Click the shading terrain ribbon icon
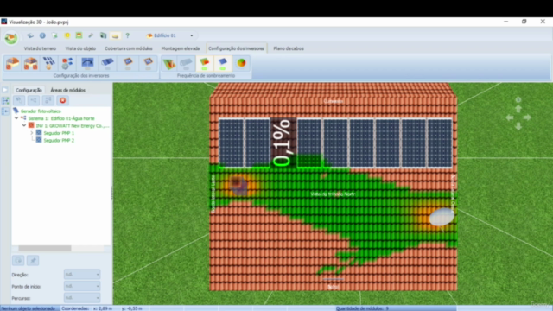Image resolution: width=553 pixels, height=311 pixels. pyautogui.click(x=169, y=63)
